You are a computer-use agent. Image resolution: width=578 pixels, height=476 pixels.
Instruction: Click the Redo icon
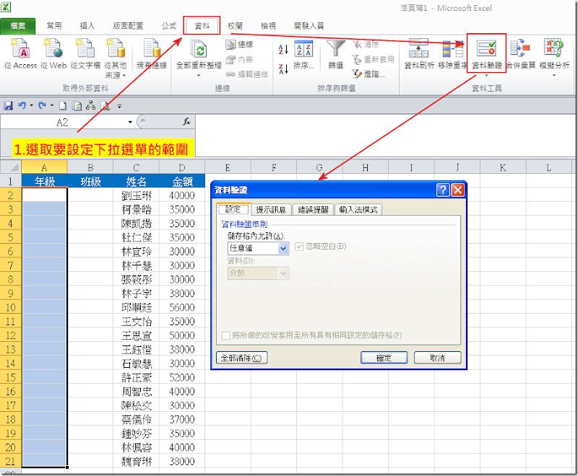point(43,106)
